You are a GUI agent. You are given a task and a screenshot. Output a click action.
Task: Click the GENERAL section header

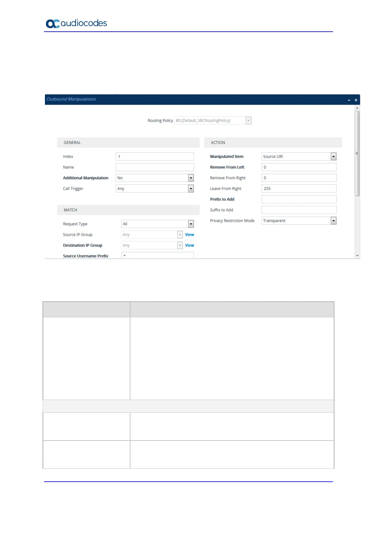[128, 143]
